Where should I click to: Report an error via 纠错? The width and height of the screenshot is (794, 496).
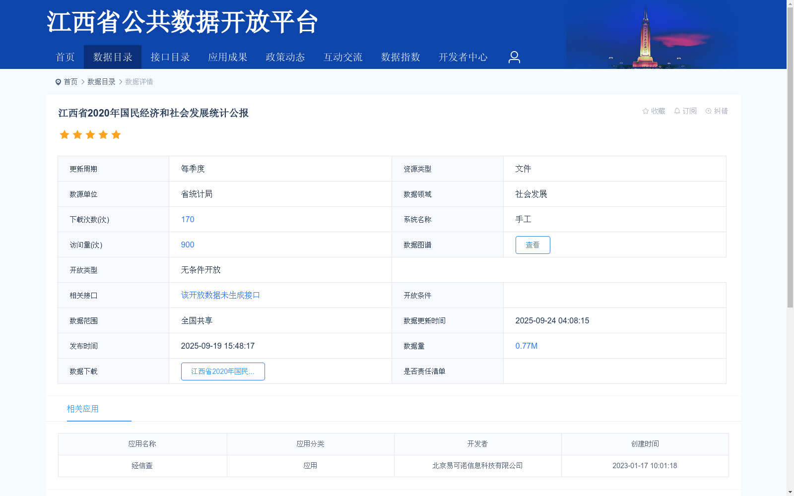[717, 111]
